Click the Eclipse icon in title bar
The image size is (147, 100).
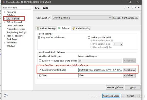click(x=4, y=2)
